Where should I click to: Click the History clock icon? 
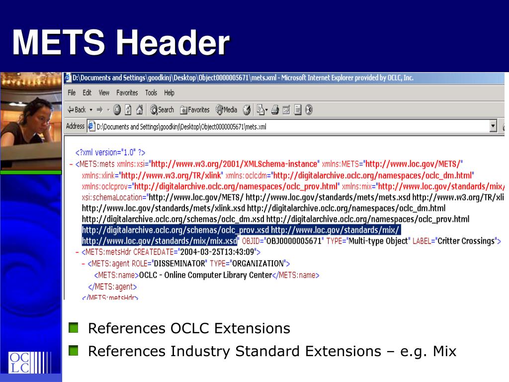[247, 110]
